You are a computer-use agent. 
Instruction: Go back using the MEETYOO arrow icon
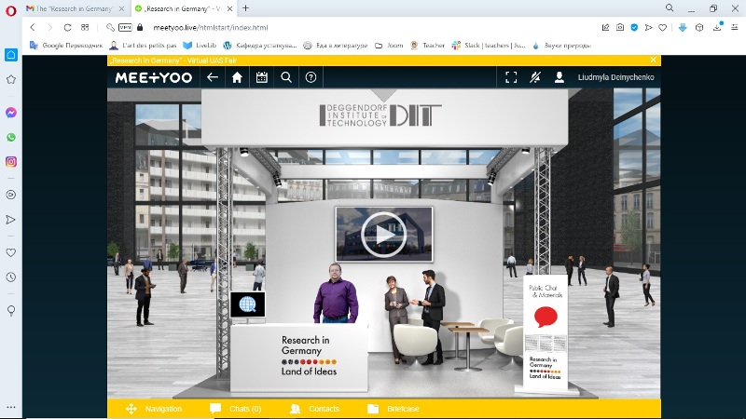213,77
